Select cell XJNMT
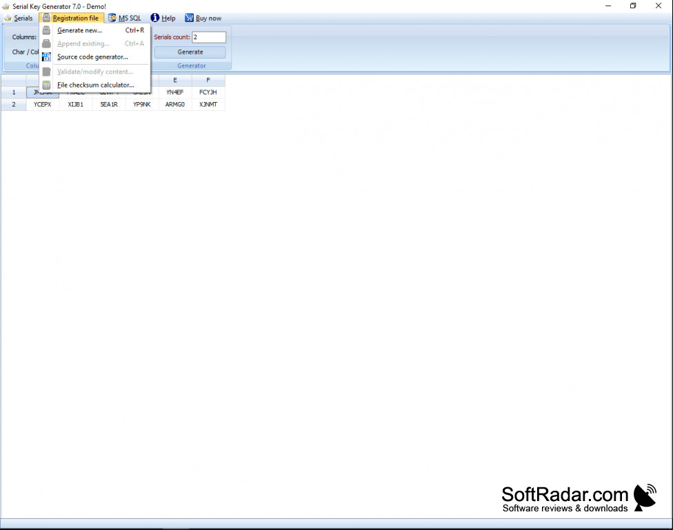The height and width of the screenshot is (530, 673). tap(208, 104)
